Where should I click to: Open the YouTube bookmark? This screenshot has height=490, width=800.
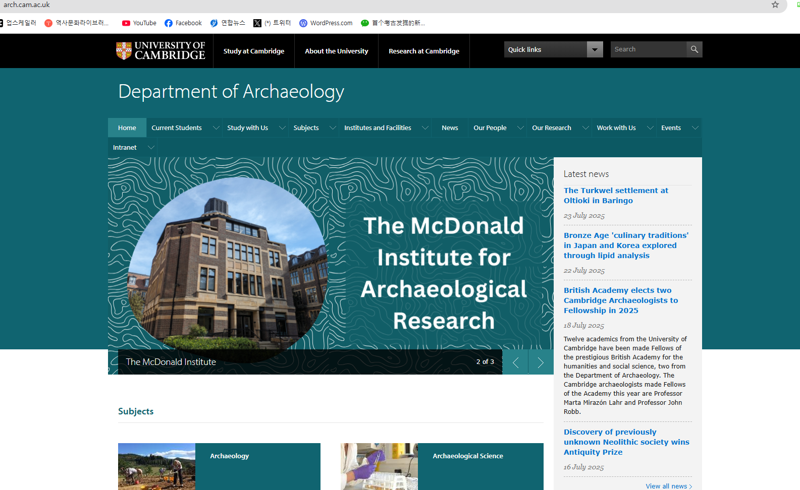(x=139, y=23)
